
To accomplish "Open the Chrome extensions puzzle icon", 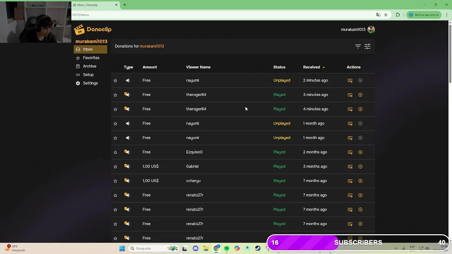I will [398, 15].
